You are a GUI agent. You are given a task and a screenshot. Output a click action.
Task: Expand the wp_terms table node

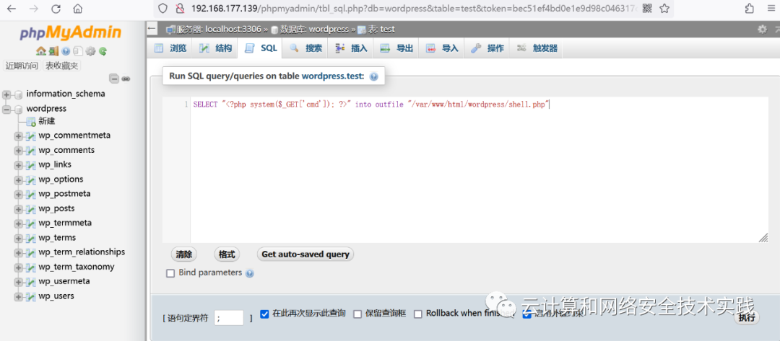(18, 238)
